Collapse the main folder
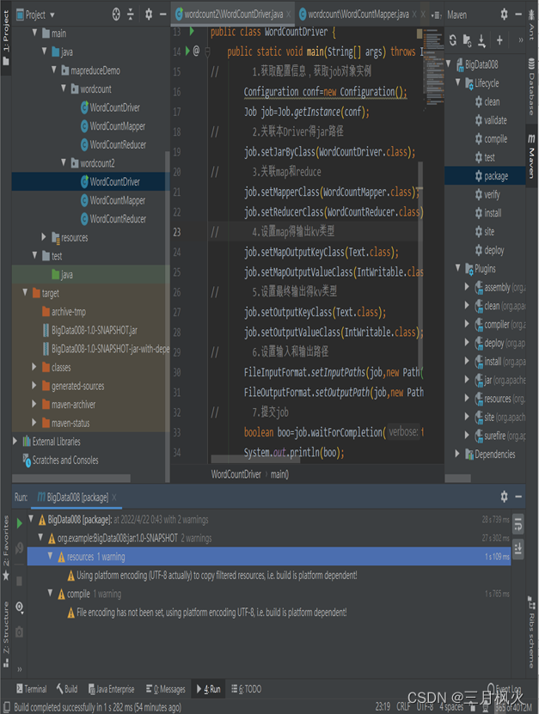Screen dimensions: 539x714 click(35, 33)
